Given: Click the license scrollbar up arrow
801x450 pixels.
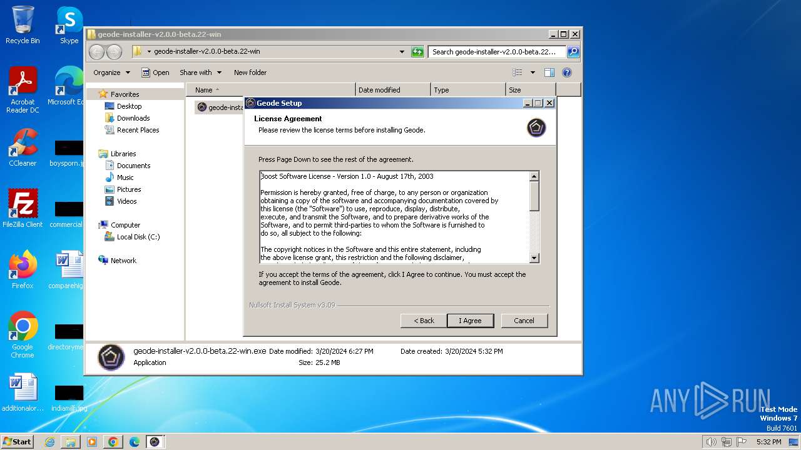Looking at the screenshot, I should coord(534,176).
